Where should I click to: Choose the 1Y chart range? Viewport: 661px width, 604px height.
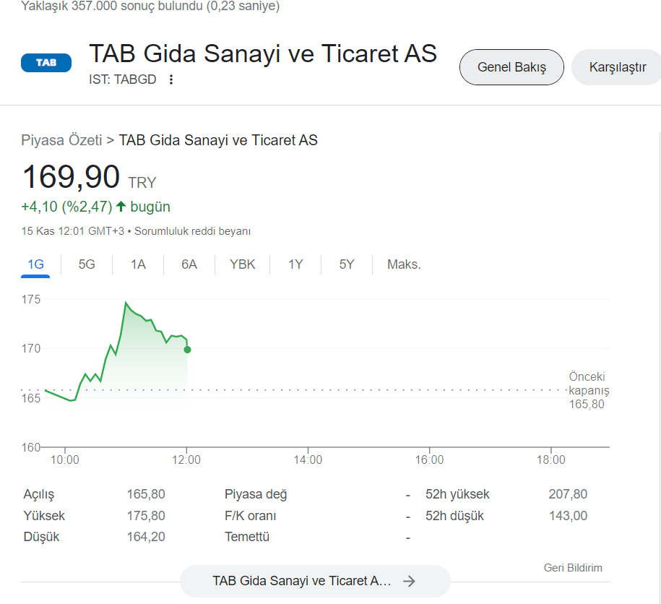click(x=295, y=264)
